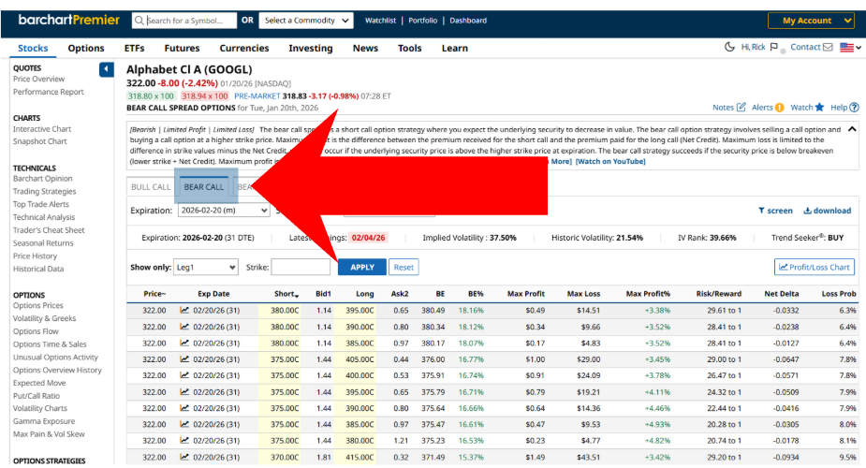Image resolution: width=866 pixels, height=468 pixels.
Task: Open Unusual Options Activity sidebar link
Action: point(55,357)
